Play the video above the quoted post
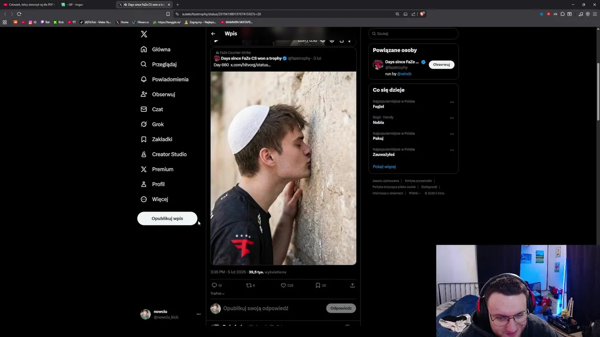The height and width of the screenshot is (337, 600). click(216, 41)
